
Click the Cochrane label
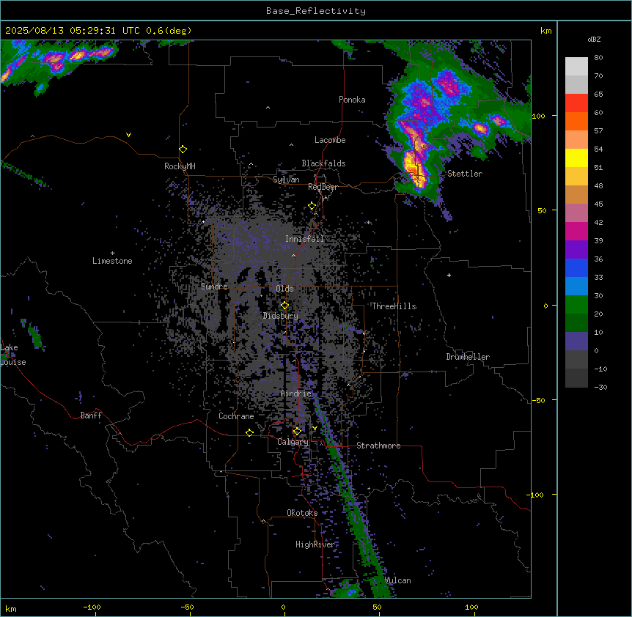point(236,416)
